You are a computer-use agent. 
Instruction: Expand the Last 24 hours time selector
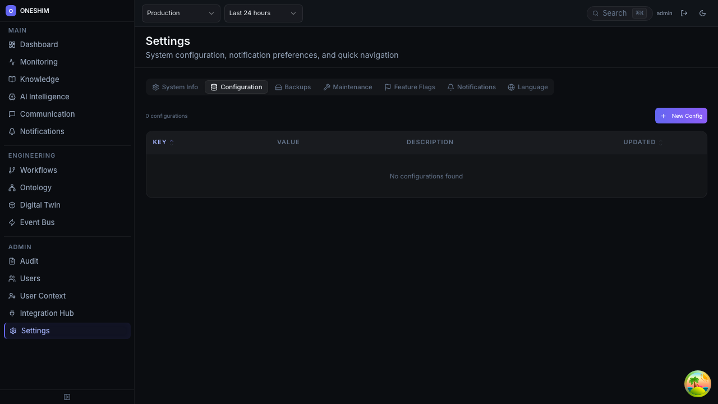[x=263, y=13]
